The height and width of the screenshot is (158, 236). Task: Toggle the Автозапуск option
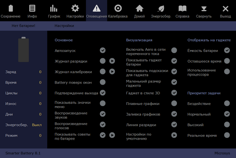click(x=103, y=50)
